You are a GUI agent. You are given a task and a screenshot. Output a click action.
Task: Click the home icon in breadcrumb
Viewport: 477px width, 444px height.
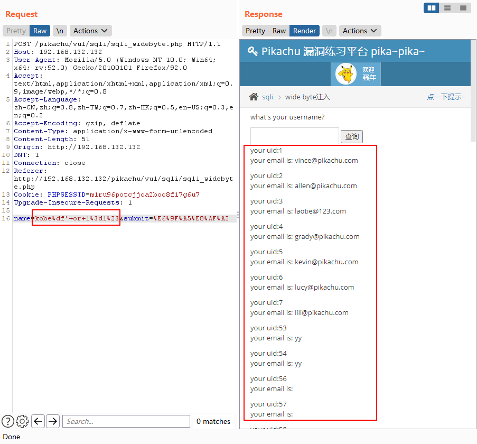[x=254, y=97]
